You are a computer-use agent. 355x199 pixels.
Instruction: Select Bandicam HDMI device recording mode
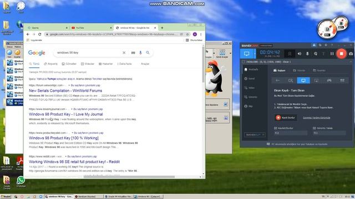(x=342, y=80)
